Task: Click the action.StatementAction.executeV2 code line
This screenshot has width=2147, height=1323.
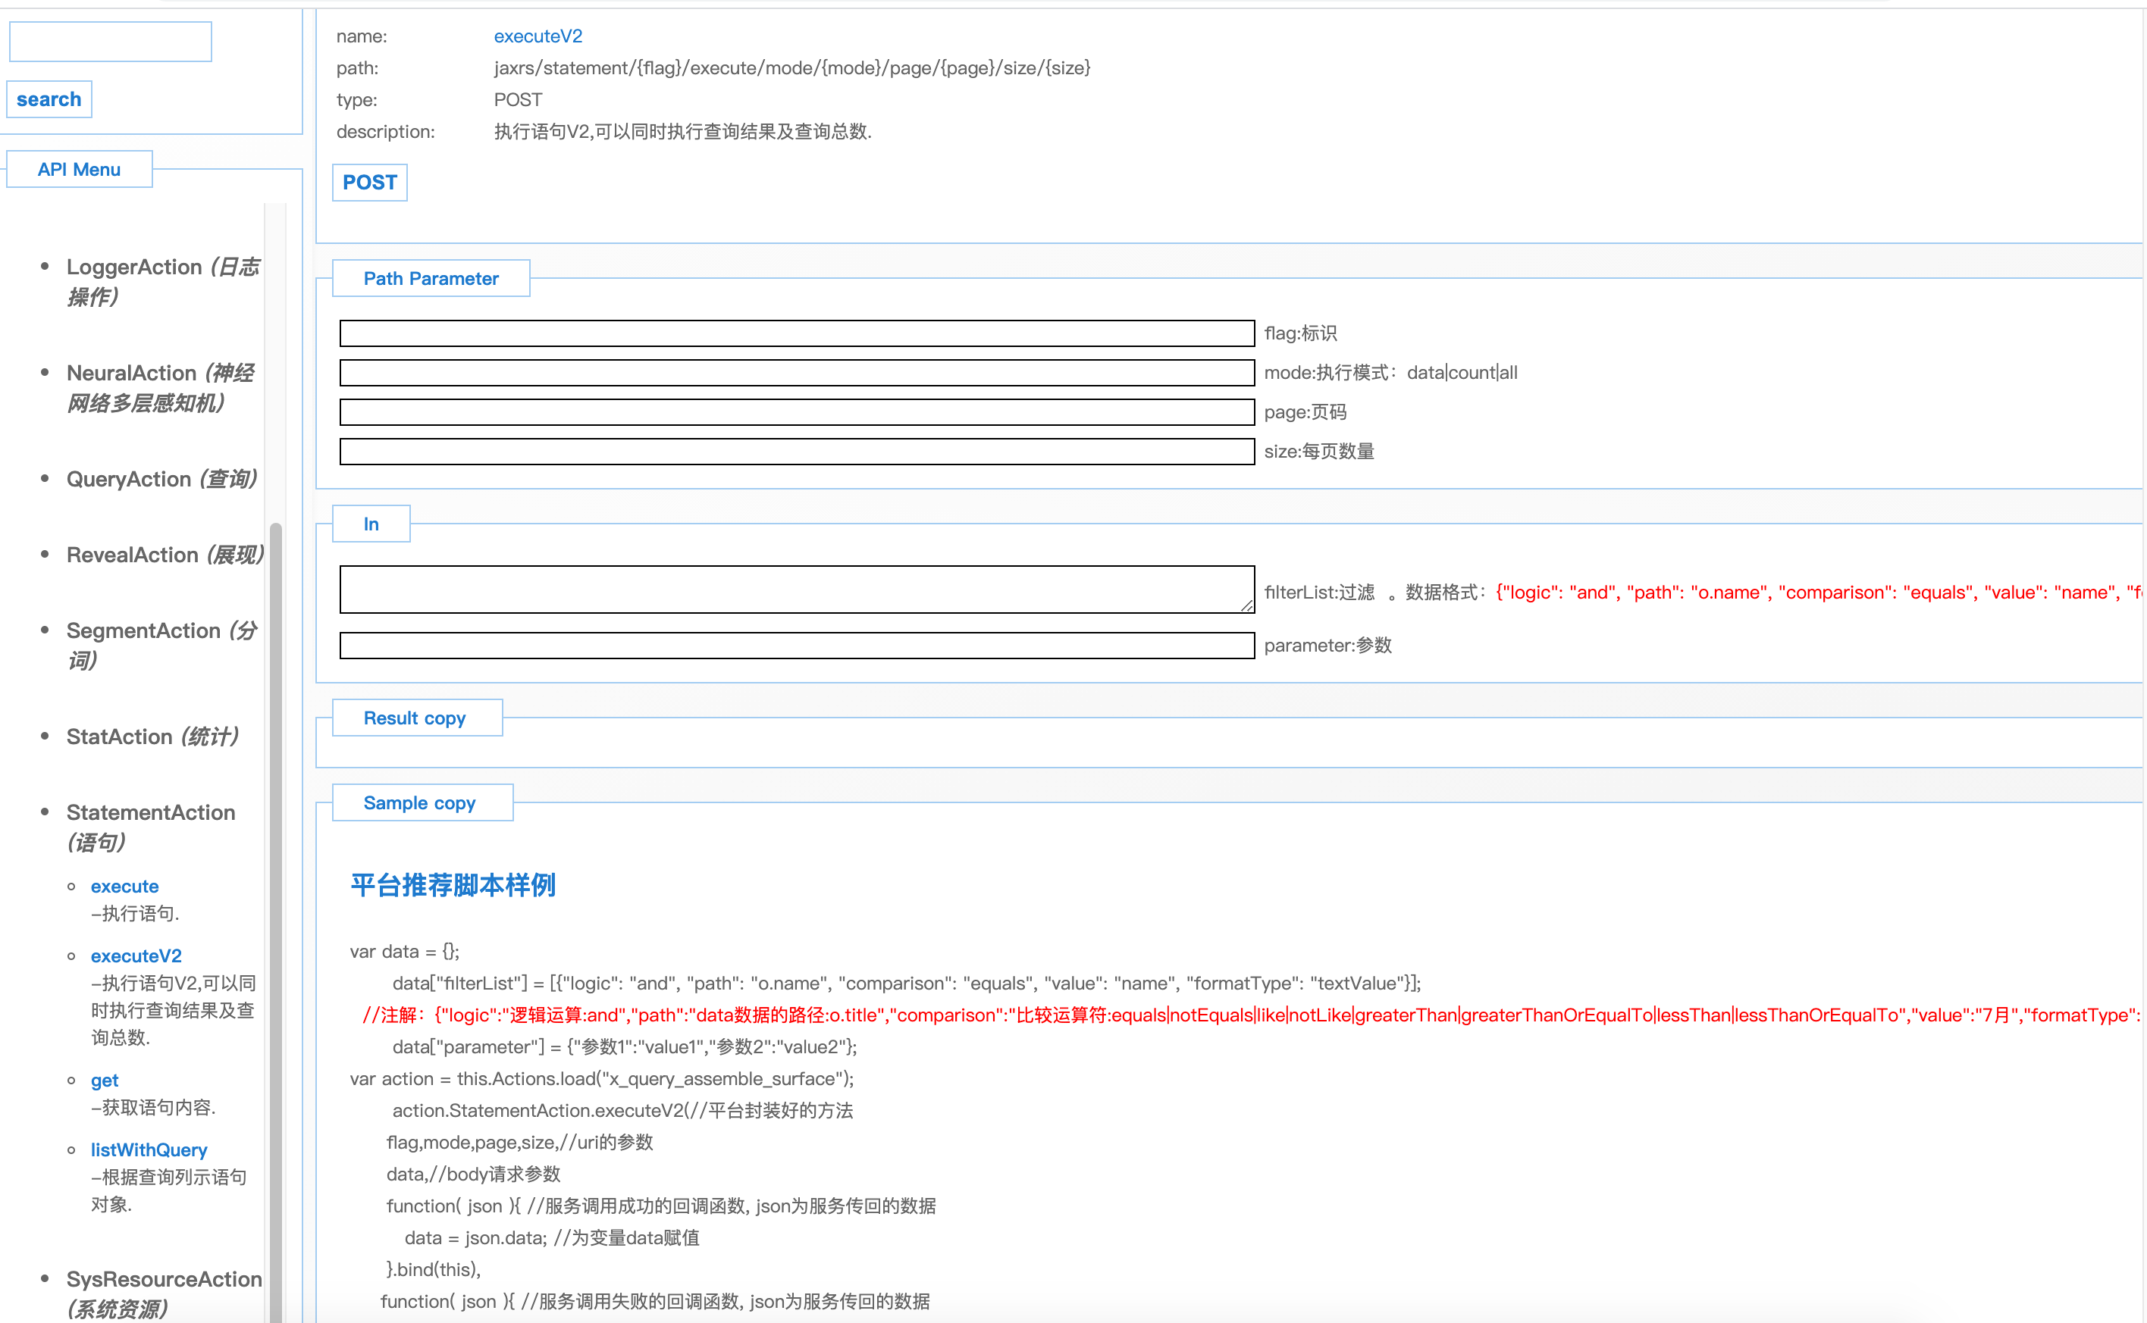Action: pyautogui.click(x=622, y=1110)
